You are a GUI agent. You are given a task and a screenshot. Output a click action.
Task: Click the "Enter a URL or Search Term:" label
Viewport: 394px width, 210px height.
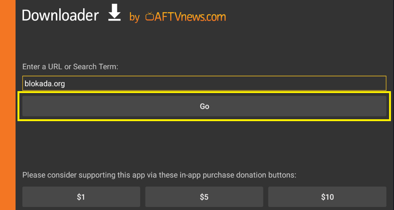[70, 66]
